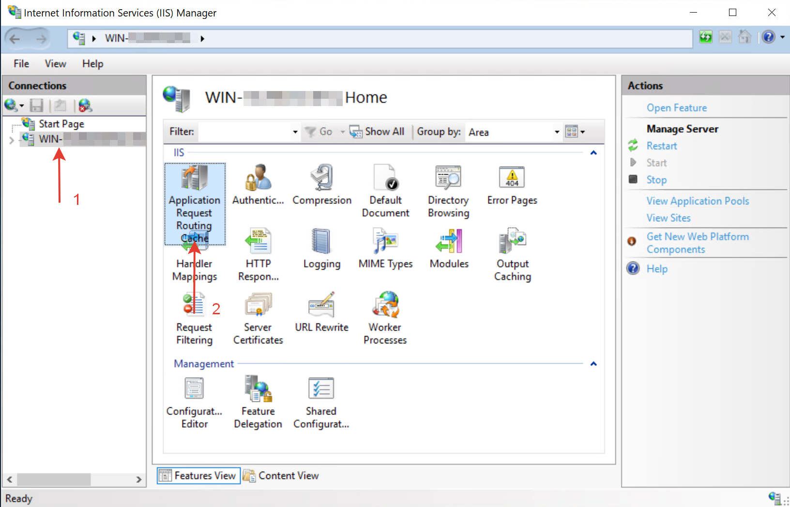Open Server Certificates feature
This screenshot has height=507, width=790.
(258, 318)
